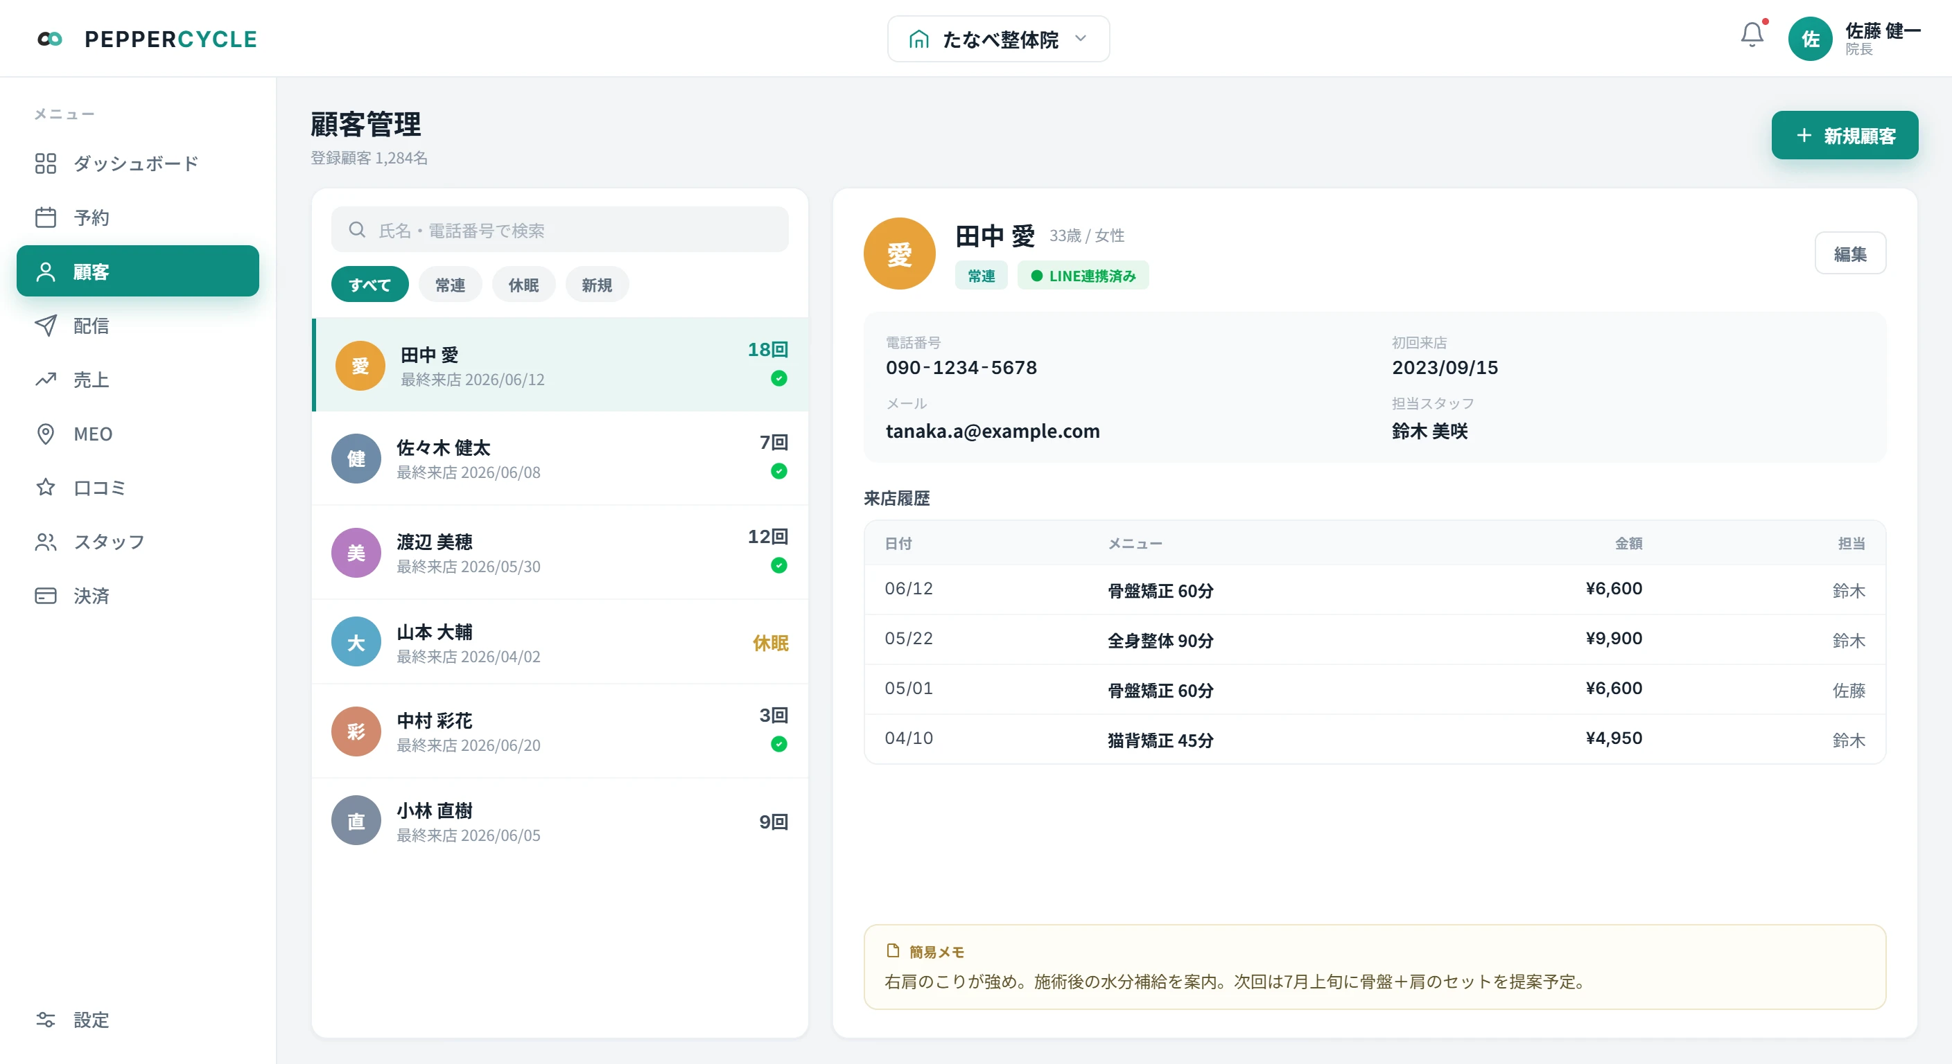Click the 06/12 visit history row date
Screen dimensions: 1952x1064
(x=909, y=588)
